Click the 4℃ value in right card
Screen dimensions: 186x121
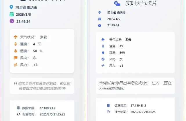pos(122,46)
